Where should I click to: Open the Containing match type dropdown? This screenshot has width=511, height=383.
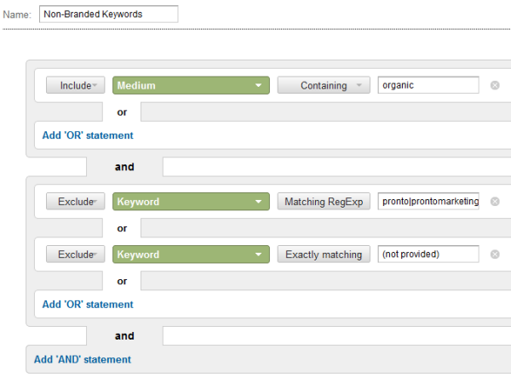point(324,85)
